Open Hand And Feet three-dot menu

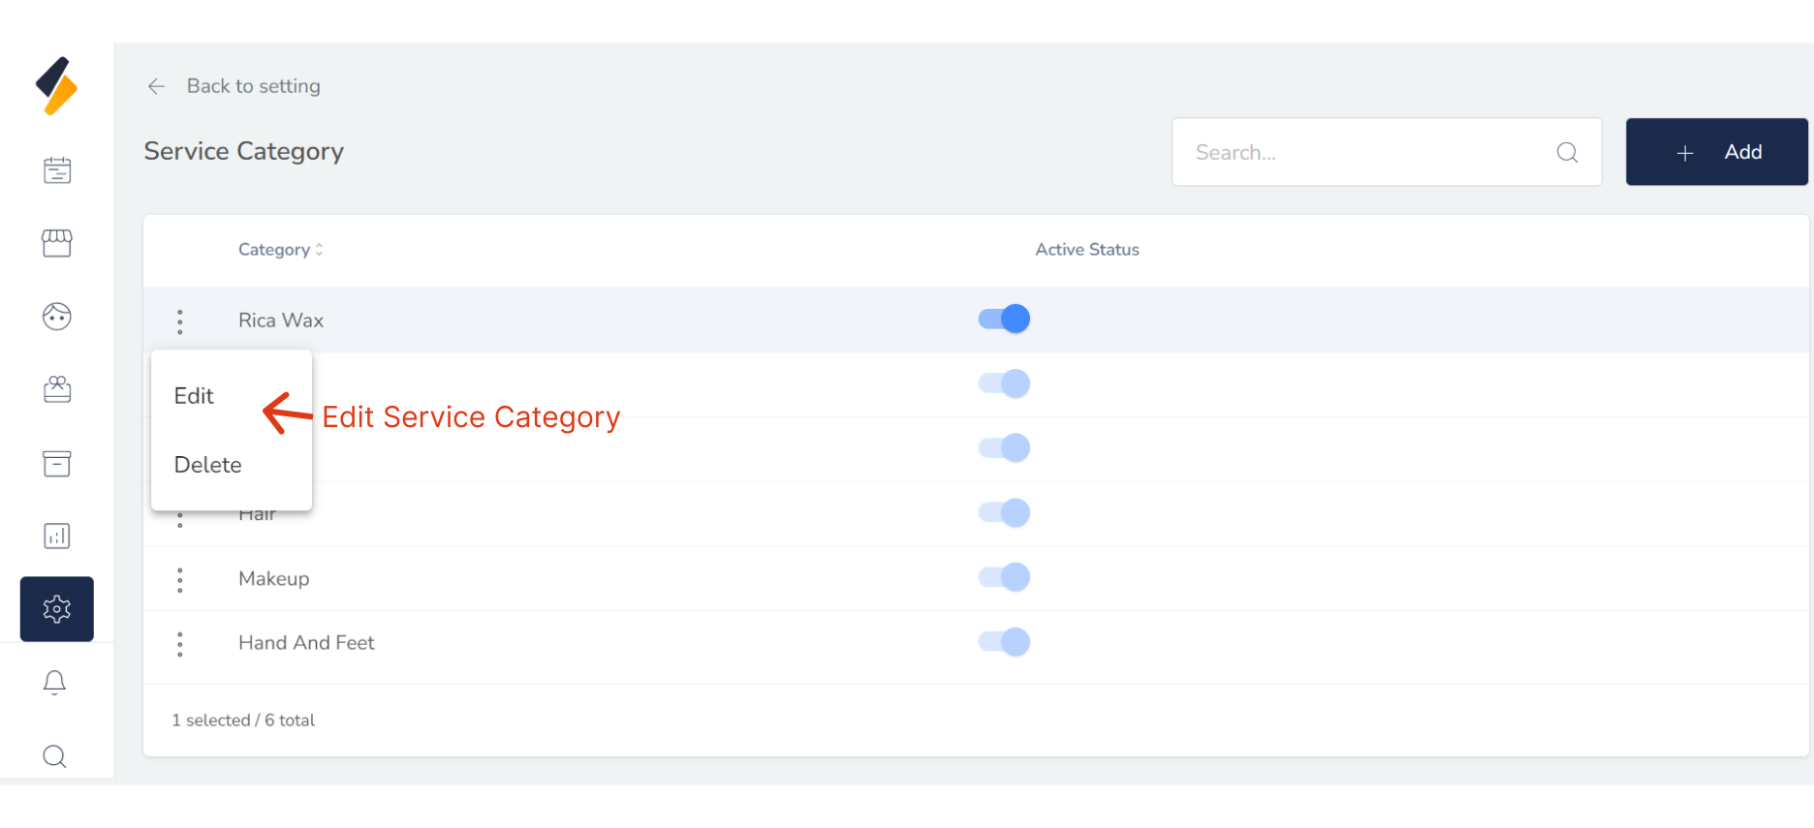tap(180, 644)
